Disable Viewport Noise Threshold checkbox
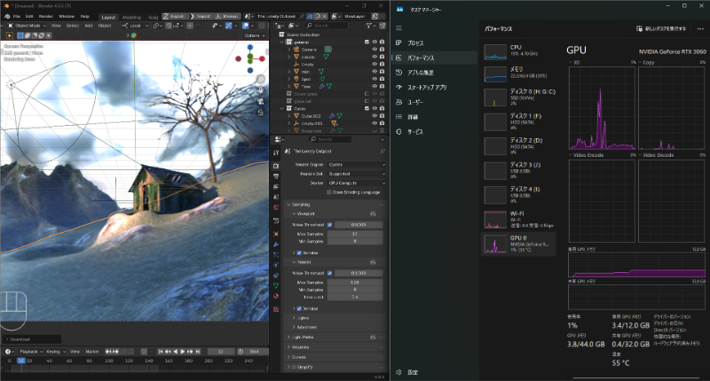The height and width of the screenshot is (381, 710). 329,225
